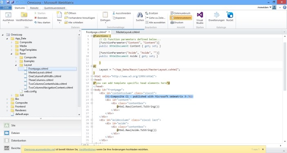
Task: Collapse the App_Data folder
Action: [7, 38]
